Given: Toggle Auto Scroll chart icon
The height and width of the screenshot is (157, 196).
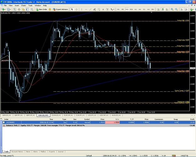Looking at the screenshot, I should click(182, 9).
